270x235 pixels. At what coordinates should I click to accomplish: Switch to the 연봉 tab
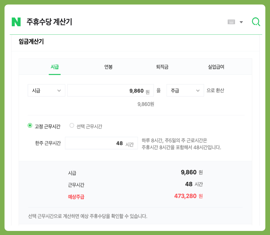(108, 66)
